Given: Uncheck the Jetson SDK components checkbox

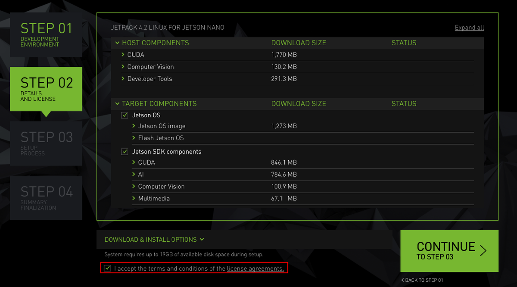Looking at the screenshot, I should pos(125,152).
